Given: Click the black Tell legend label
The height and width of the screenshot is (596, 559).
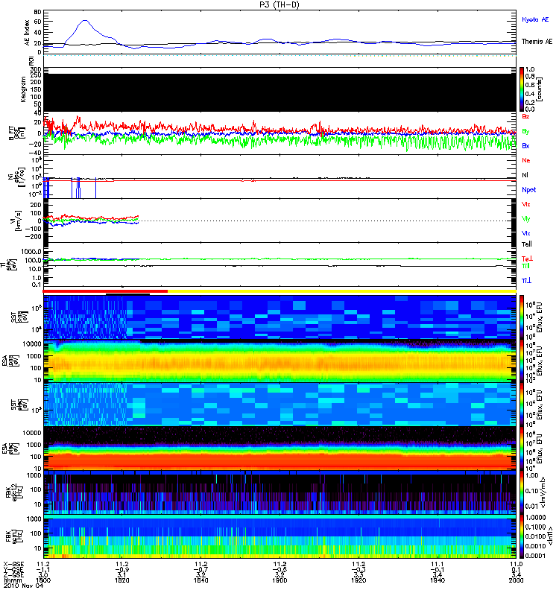Looking at the screenshot, I should (526, 244).
